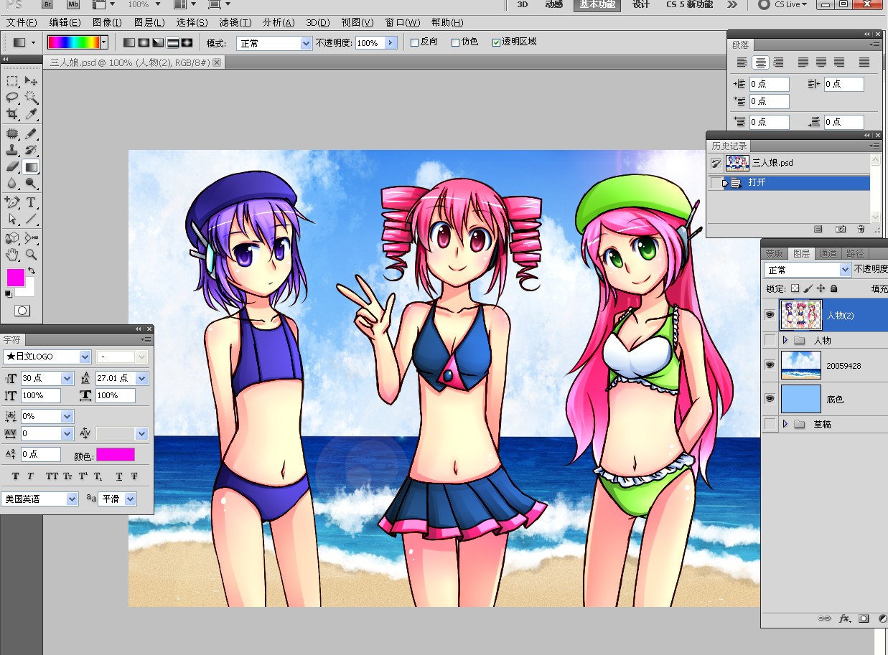Switch to the 路径 tab
The width and height of the screenshot is (888, 655).
[x=855, y=253]
